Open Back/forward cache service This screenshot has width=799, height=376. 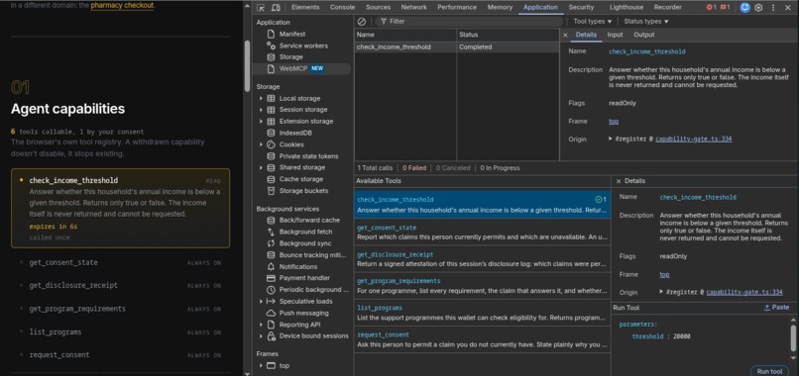coord(309,221)
